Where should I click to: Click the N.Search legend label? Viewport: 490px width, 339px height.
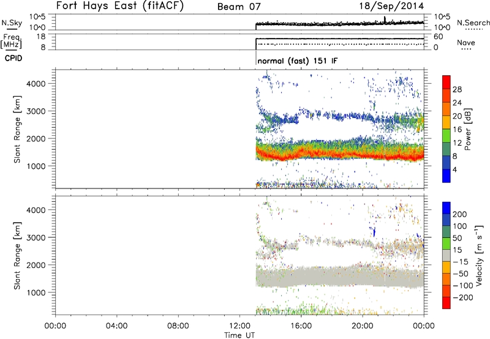tap(473, 23)
